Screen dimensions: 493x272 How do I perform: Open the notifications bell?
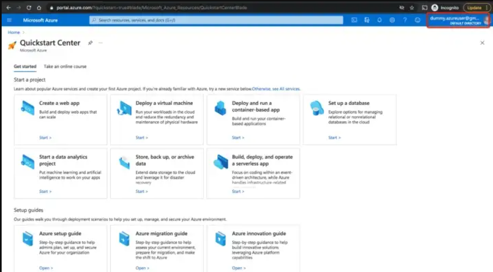(379, 20)
